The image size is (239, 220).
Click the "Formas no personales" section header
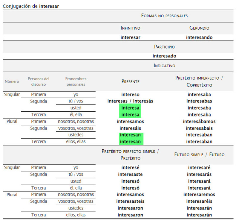(x=164, y=15)
